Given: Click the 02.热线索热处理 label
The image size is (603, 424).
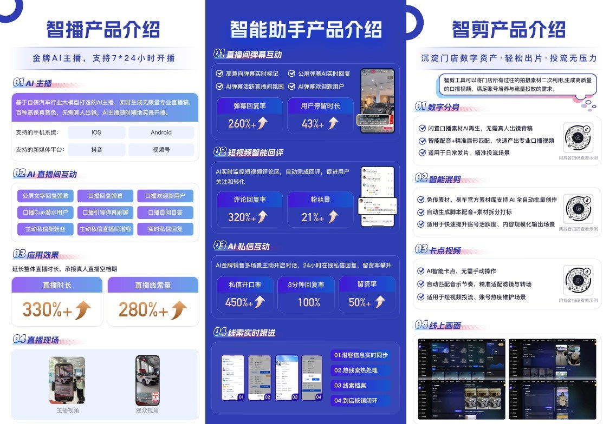Looking at the screenshot, I should pos(361,370).
